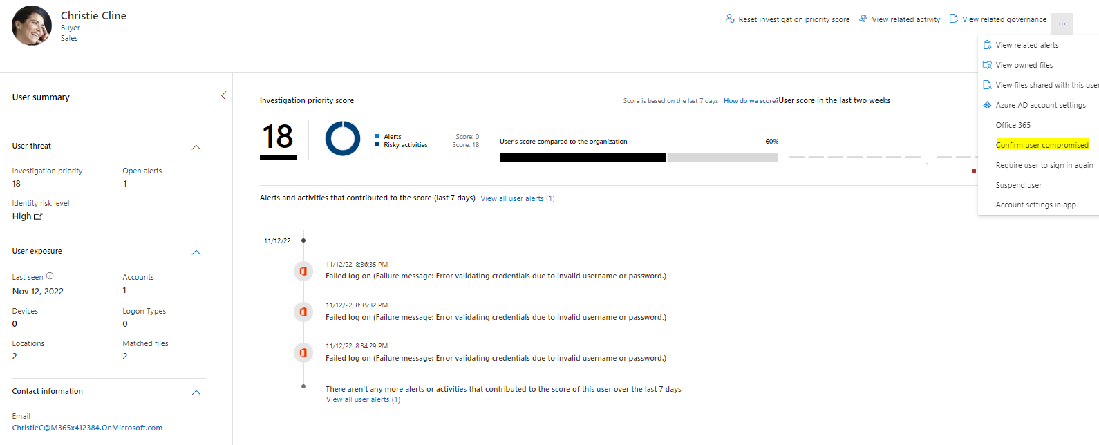The height and width of the screenshot is (445, 1099).
Task: Collapse the User exposure section
Action: [196, 252]
